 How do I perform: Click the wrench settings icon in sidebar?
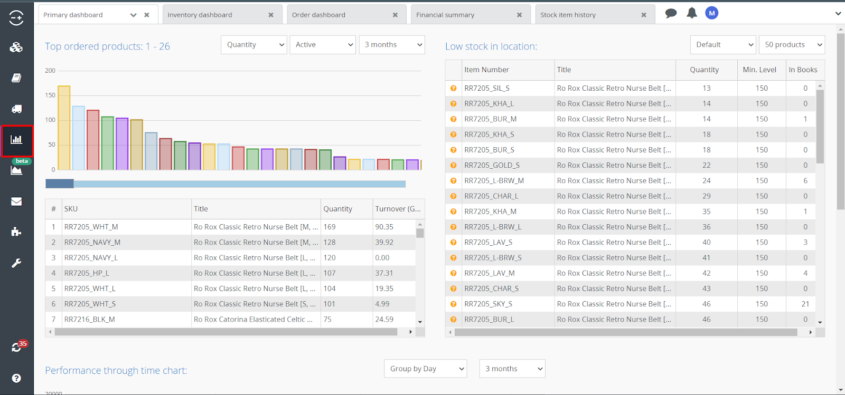(x=16, y=263)
